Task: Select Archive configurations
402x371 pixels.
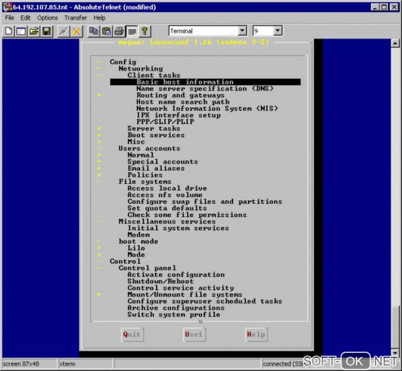Action: [x=176, y=308]
